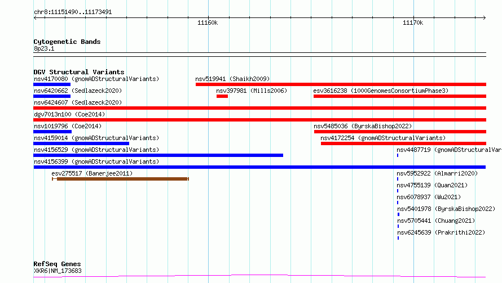Select variant label esv3616238 (1000GenomesConsortiumPhase3)
The image size is (502, 283).
(x=381, y=91)
